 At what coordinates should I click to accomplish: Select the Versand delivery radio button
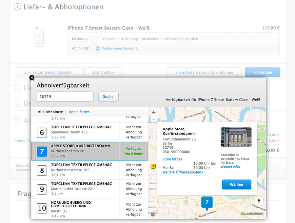[98, 39]
